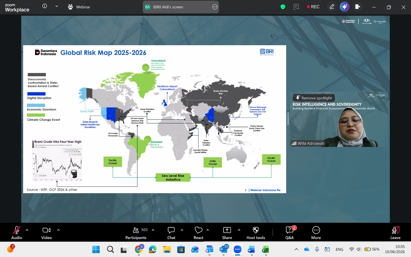Open the annotate pencil tool

(332, 7)
